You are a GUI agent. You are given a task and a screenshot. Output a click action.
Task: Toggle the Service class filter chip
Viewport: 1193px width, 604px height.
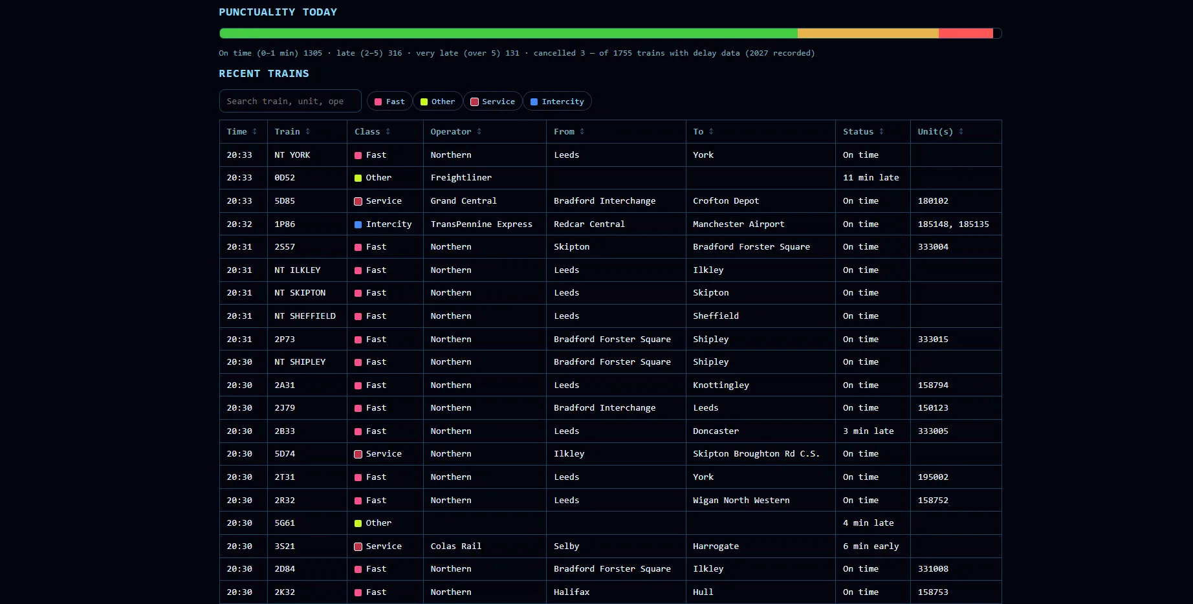click(x=493, y=102)
